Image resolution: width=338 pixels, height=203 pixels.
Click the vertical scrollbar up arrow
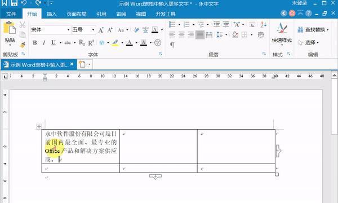334,76
